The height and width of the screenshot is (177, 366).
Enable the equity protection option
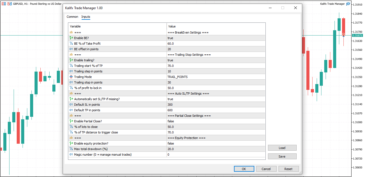coord(195,143)
